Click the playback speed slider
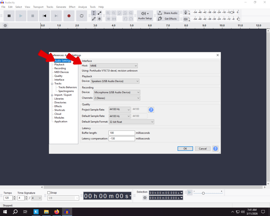 [x=203, y=193]
